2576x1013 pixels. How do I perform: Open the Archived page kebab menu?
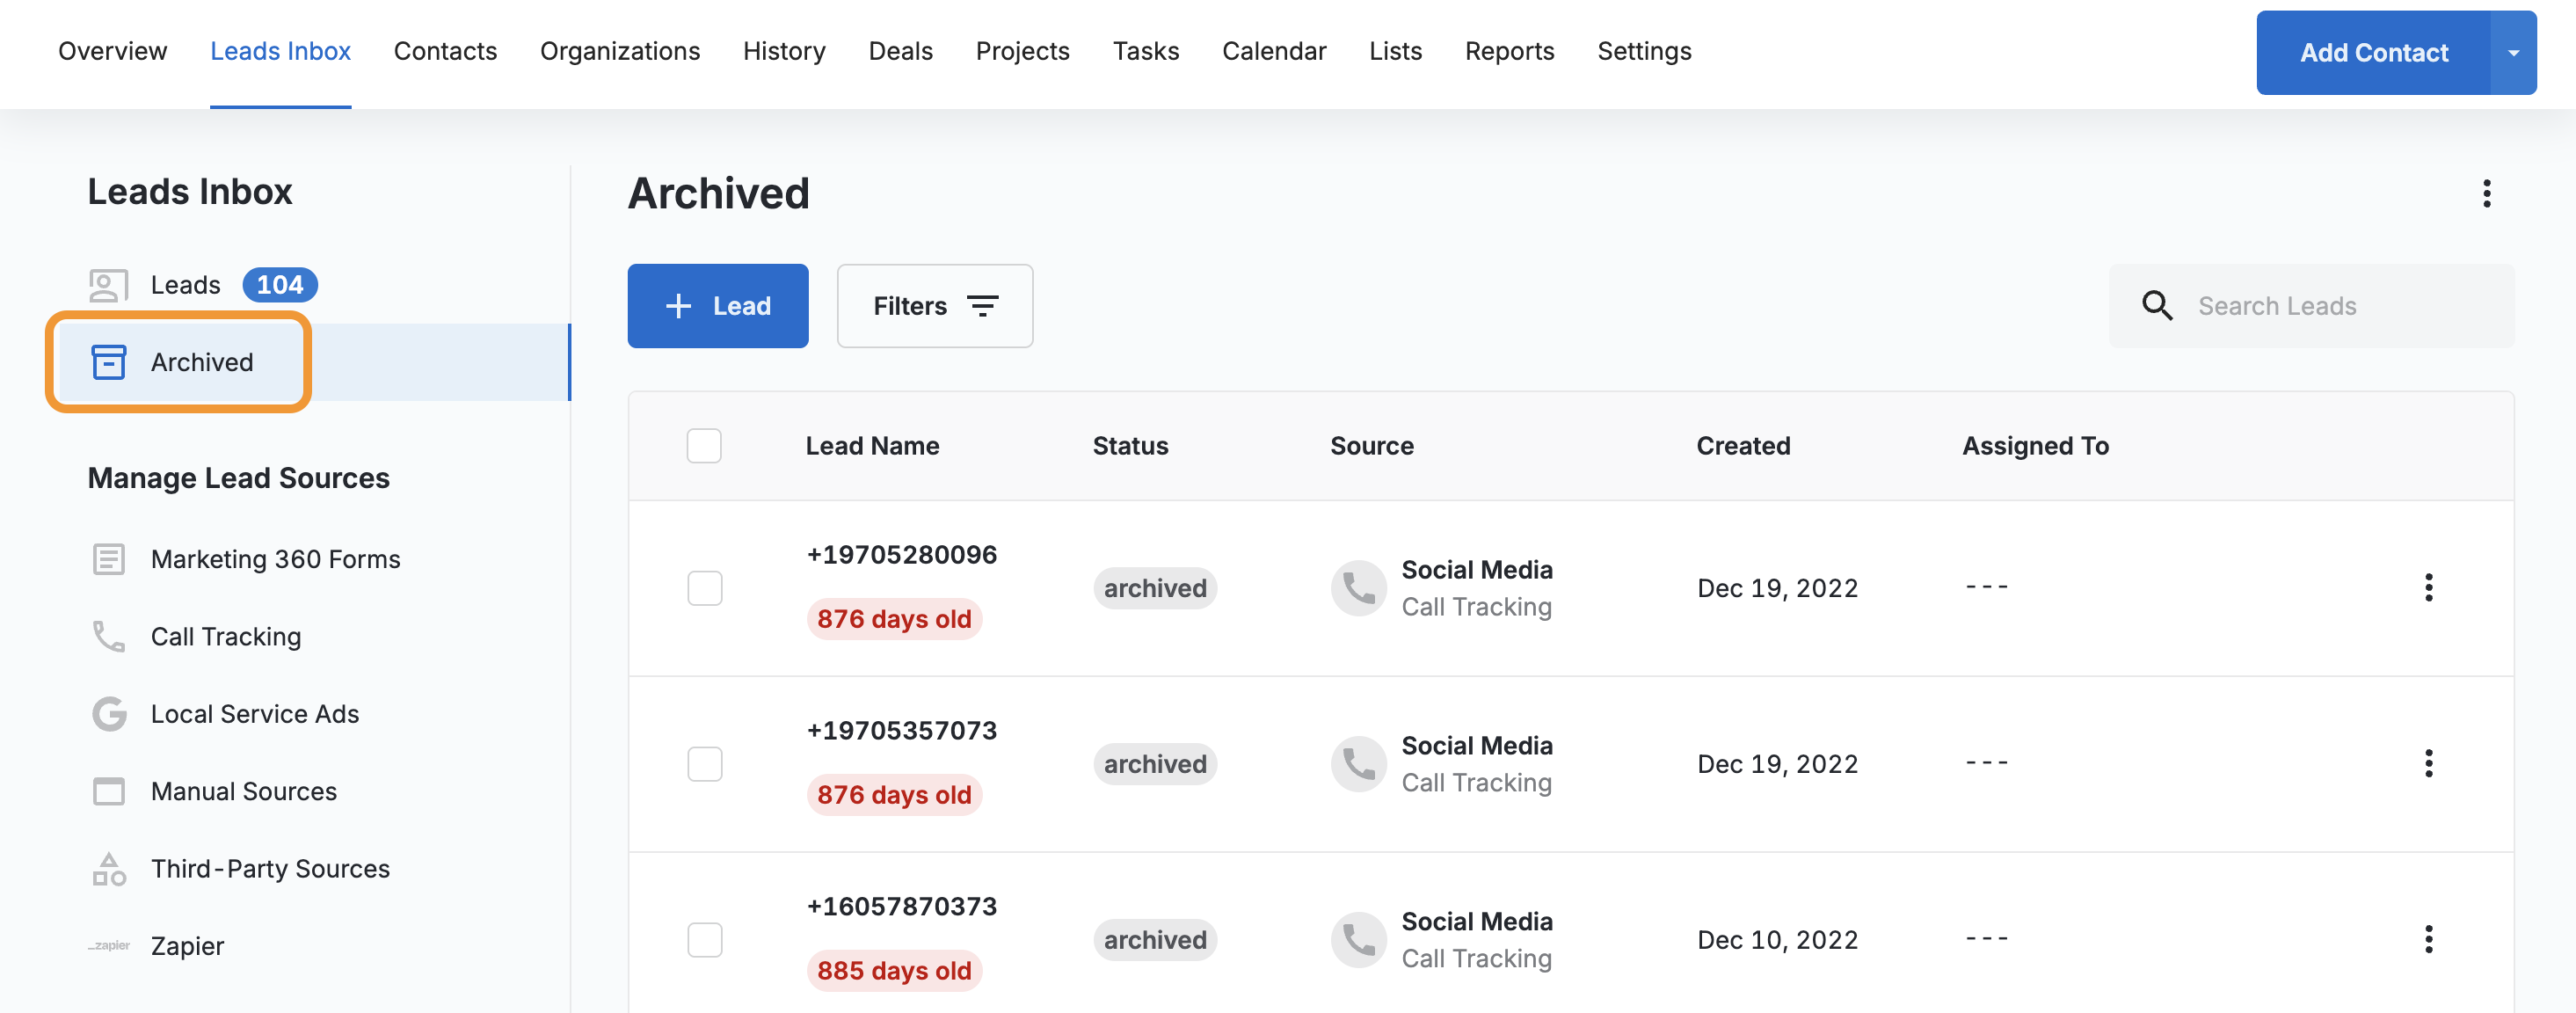coord(2486,193)
